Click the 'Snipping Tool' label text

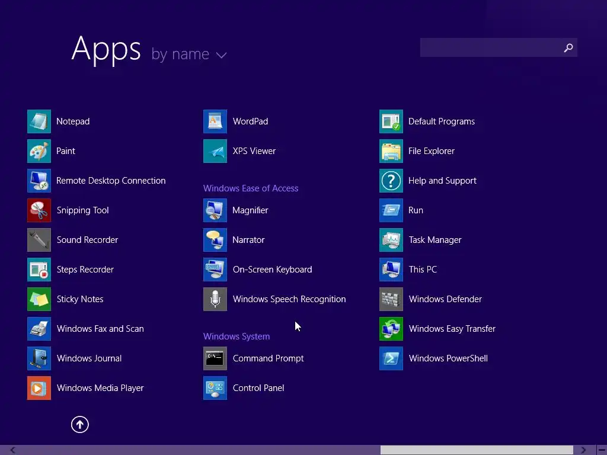coord(83,210)
